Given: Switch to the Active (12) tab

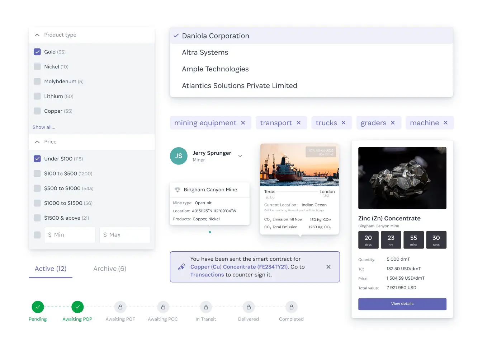Looking at the screenshot, I should [x=51, y=269].
